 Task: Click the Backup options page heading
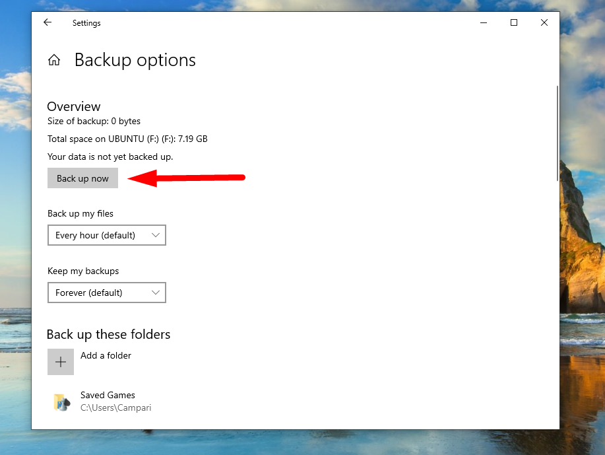point(135,60)
